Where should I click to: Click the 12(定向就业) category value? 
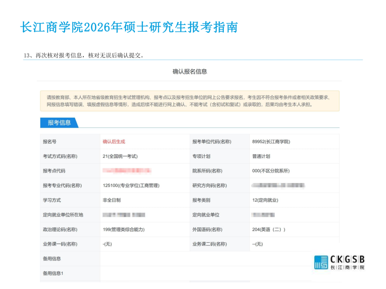pyautogui.click(x=265, y=200)
